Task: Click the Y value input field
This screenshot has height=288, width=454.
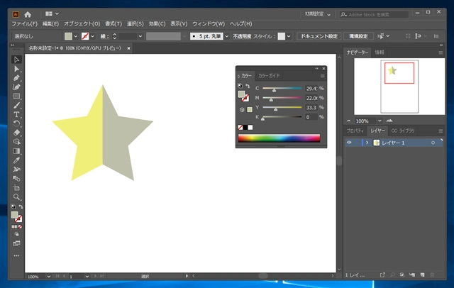Action: (x=311, y=107)
